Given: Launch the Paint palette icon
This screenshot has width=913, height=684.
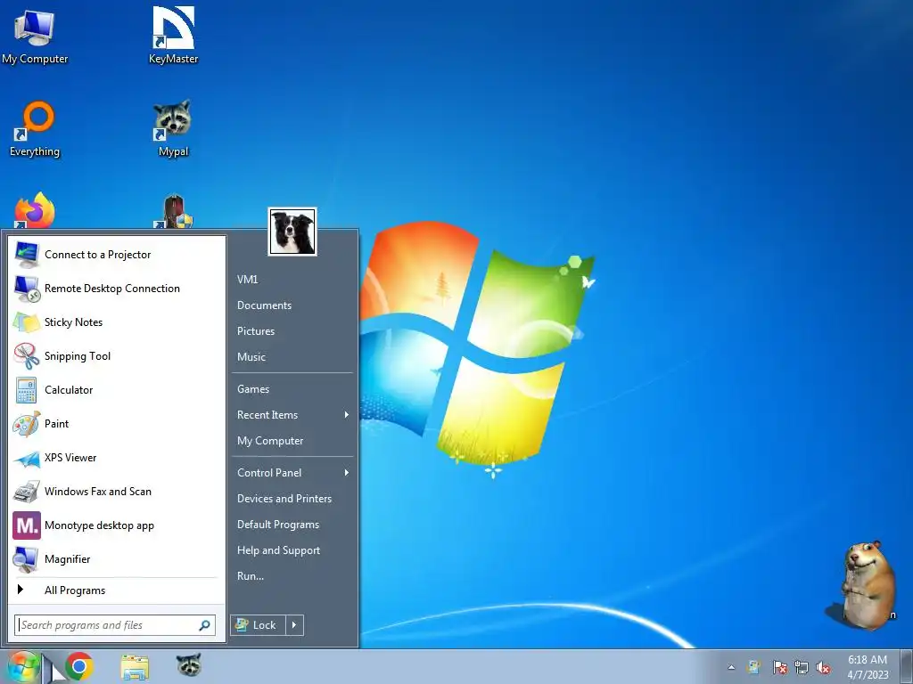Looking at the screenshot, I should click(x=27, y=423).
